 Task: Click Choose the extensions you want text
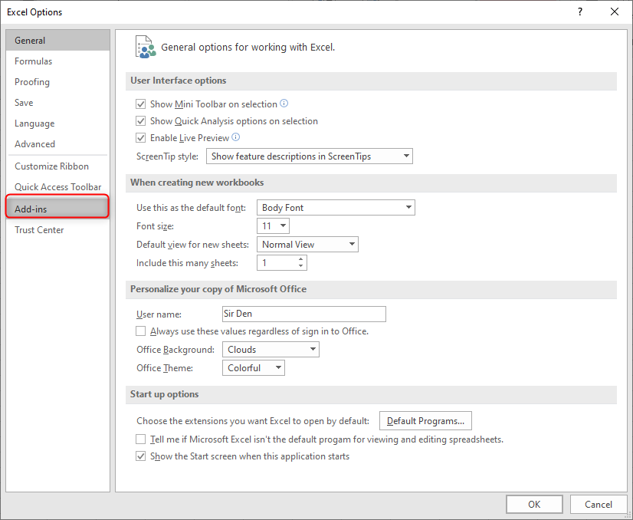coord(253,421)
